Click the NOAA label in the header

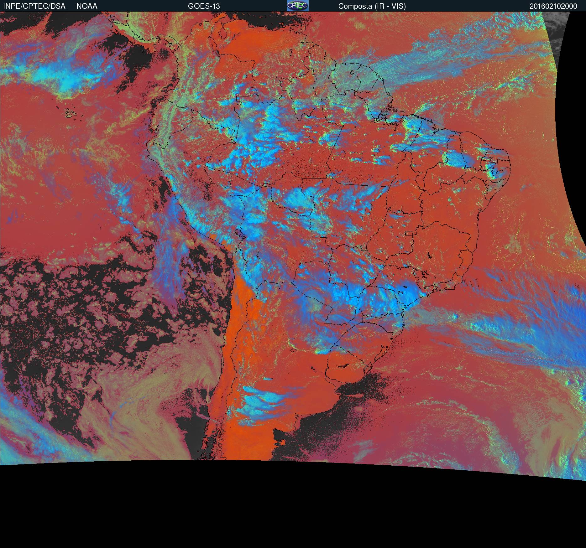coord(87,6)
